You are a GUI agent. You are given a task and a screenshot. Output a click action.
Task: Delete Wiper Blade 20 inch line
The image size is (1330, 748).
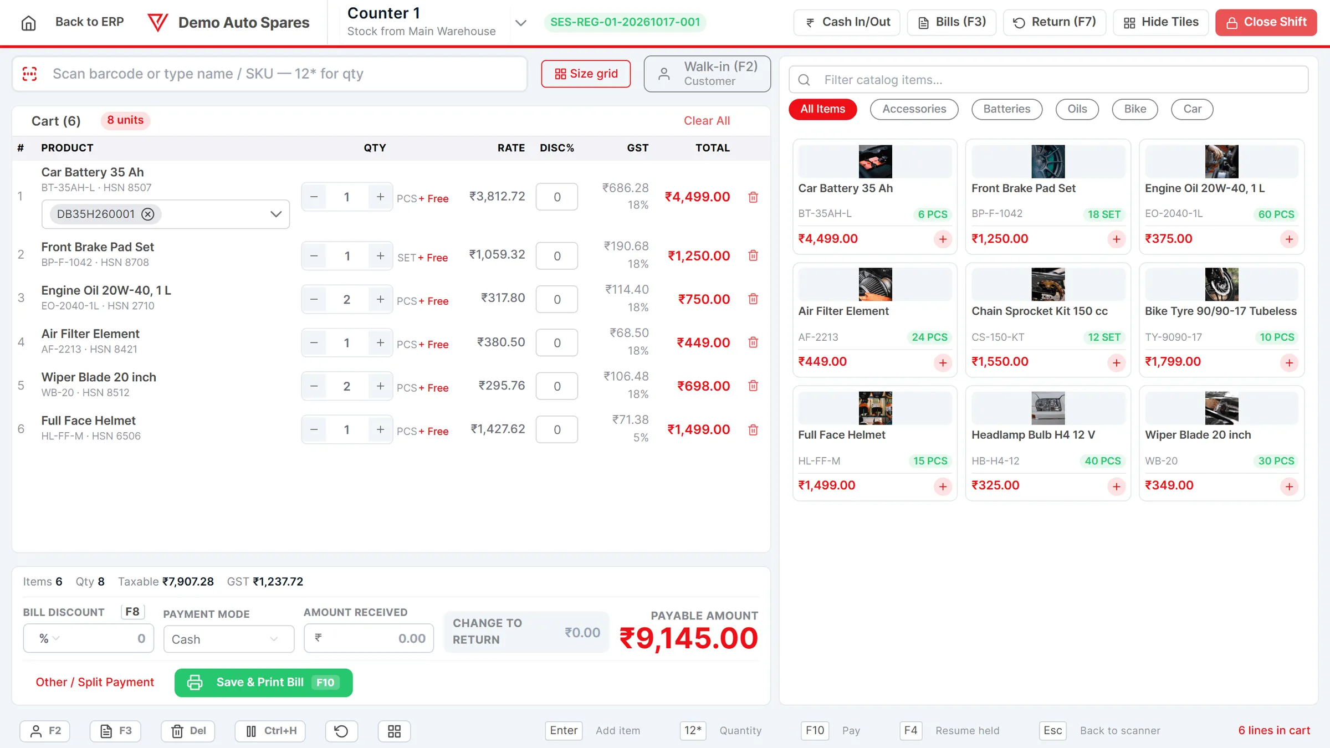coord(753,386)
